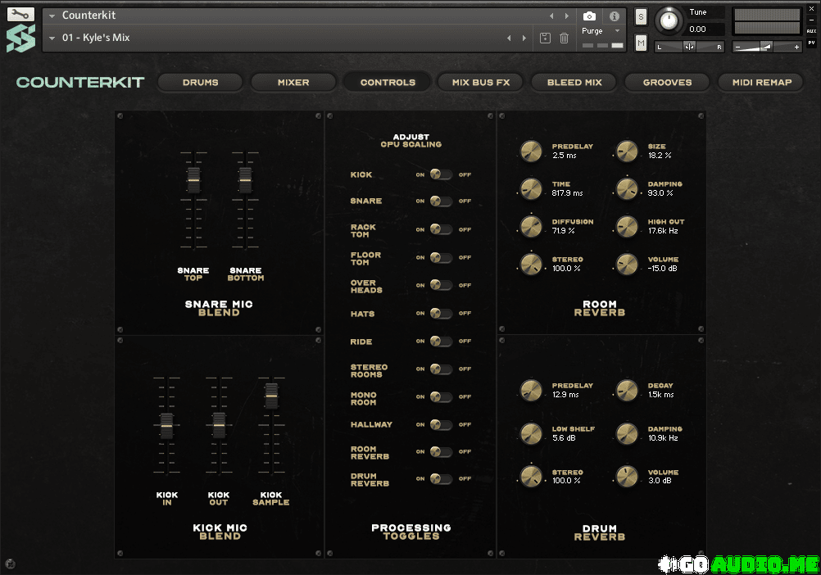Viewport: 821px width, 575px height.
Task: Toggle the Overheads processing switch
Action: 441,286
